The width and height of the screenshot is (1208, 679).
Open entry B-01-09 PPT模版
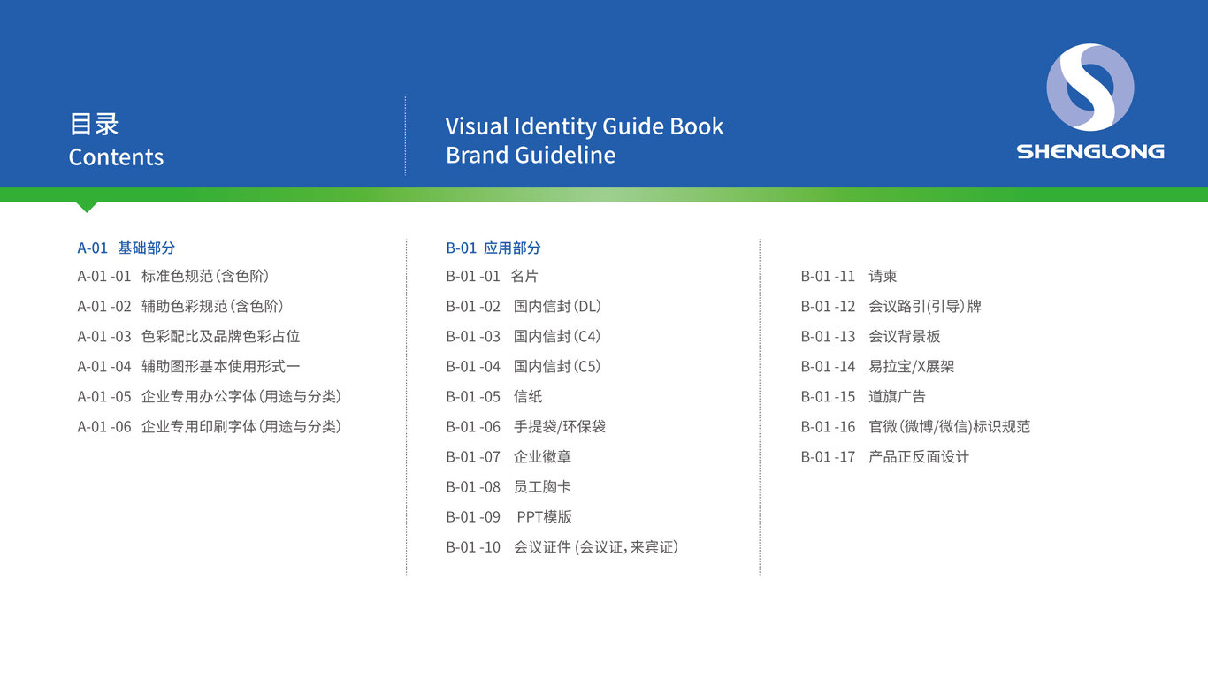pyautogui.click(x=509, y=516)
